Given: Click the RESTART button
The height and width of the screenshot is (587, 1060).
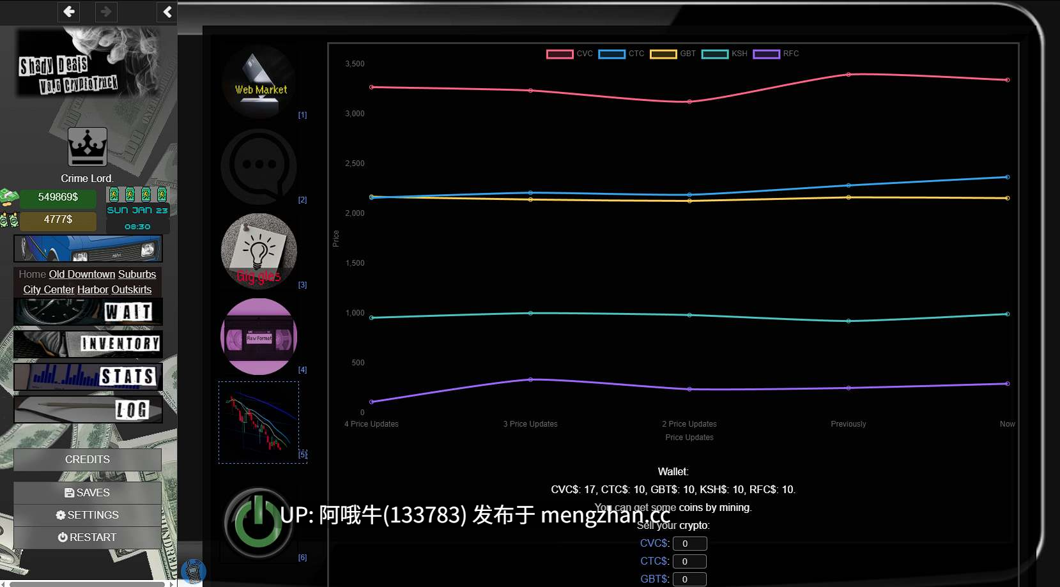Looking at the screenshot, I should pos(88,537).
